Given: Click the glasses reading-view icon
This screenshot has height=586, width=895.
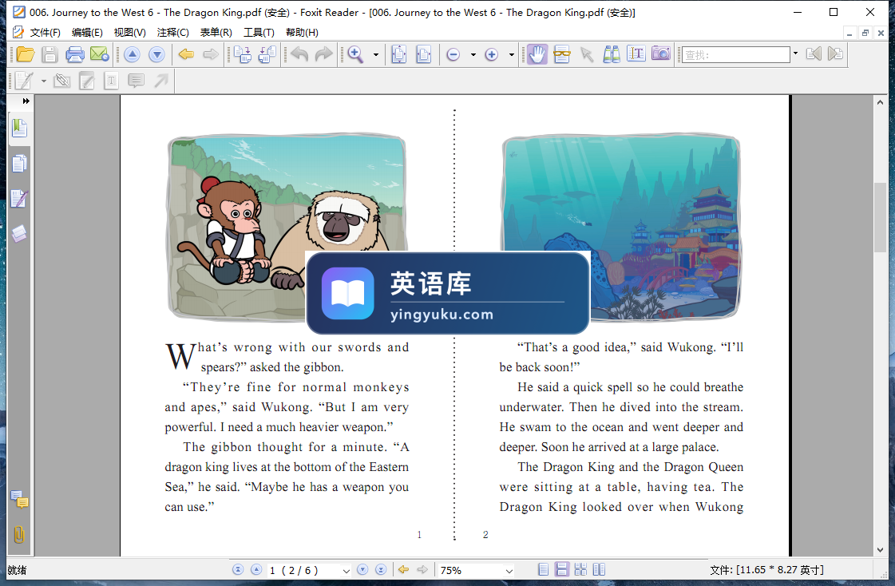Looking at the screenshot, I should click(561, 54).
